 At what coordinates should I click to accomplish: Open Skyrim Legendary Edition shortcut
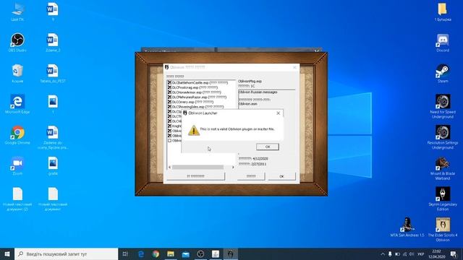tap(443, 199)
